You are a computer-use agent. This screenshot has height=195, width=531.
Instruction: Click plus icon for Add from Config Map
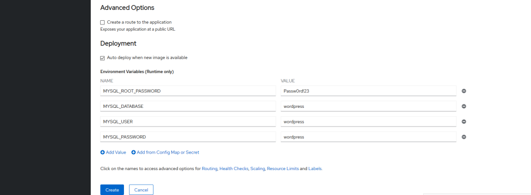[133, 152]
